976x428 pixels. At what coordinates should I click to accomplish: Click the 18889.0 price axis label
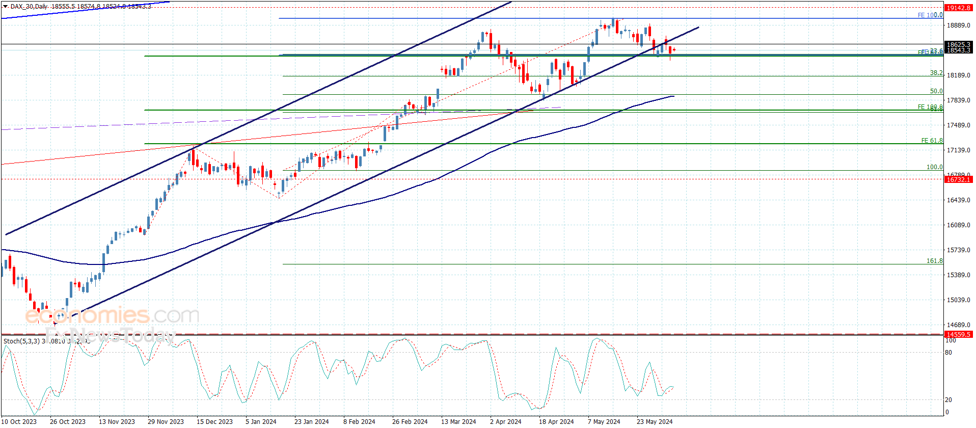click(958, 25)
